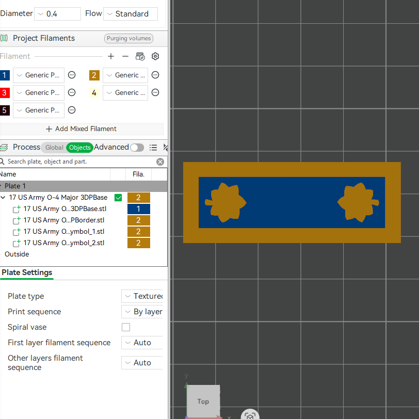The height and width of the screenshot is (419, 419).
Task: Open the process settings list icon
Action: [x=153, y=148]
